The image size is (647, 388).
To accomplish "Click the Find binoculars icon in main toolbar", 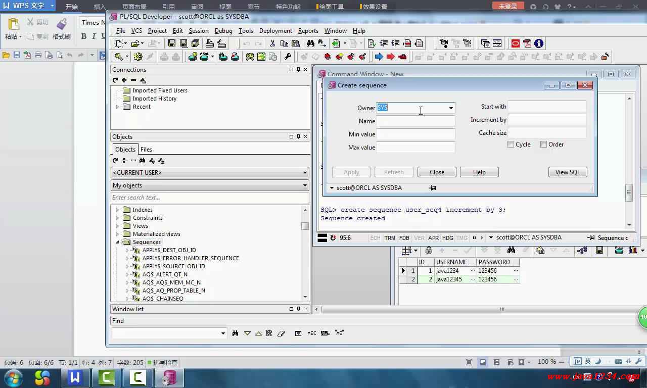I will pos(310,43).
